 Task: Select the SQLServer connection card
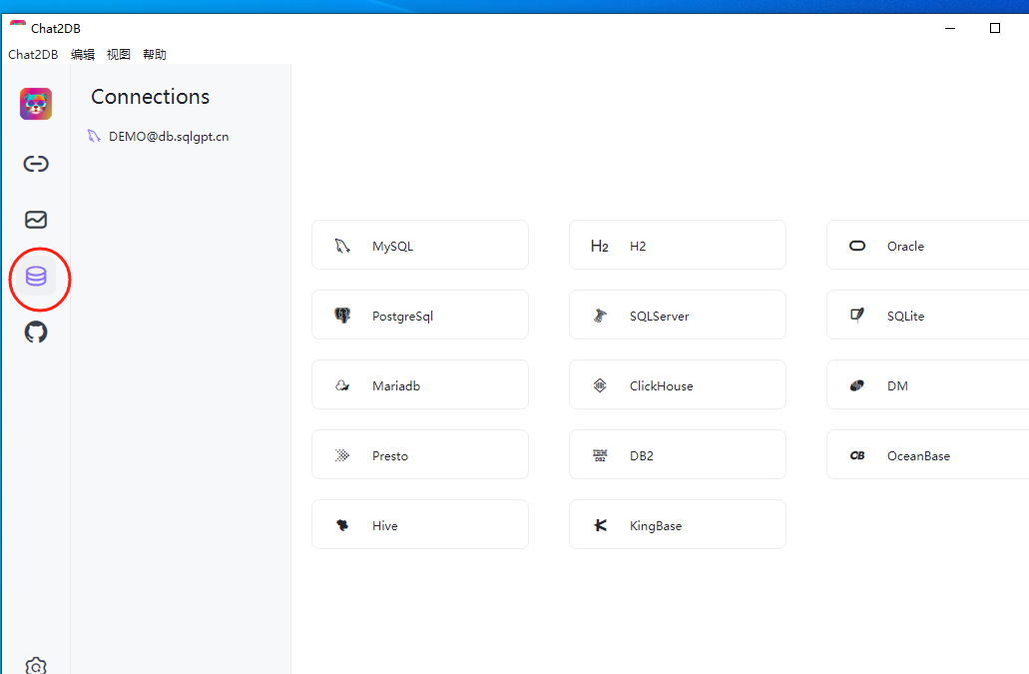tap(677, 316)
